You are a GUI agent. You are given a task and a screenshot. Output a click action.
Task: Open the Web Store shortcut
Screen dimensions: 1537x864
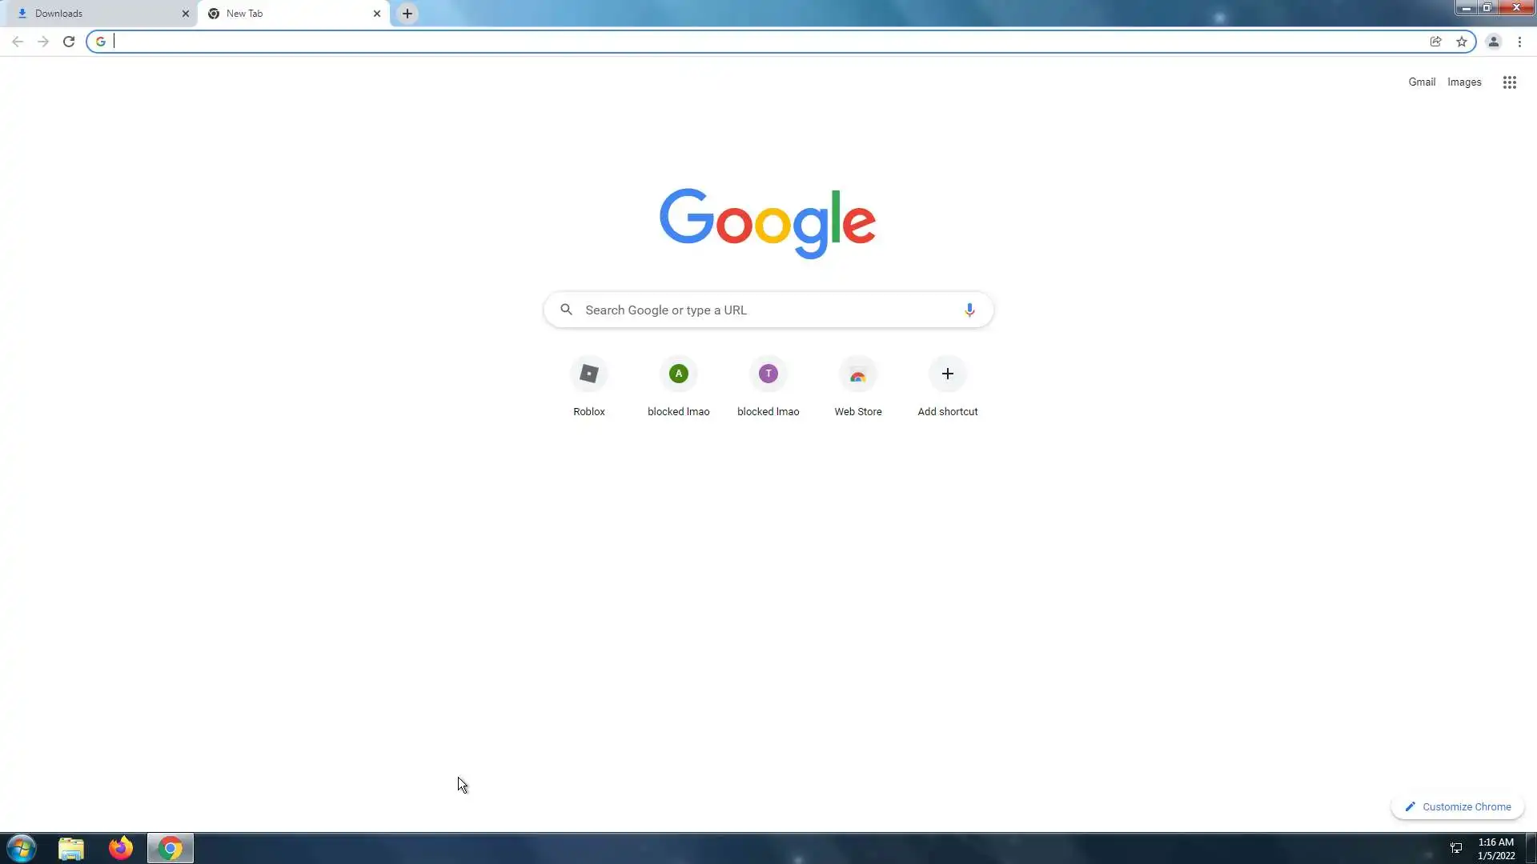coord(857,374)
